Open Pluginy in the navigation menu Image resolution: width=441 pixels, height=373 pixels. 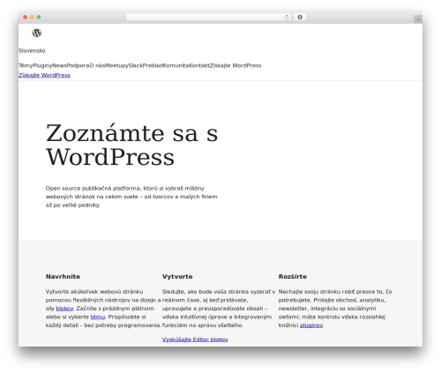[42, 65]
